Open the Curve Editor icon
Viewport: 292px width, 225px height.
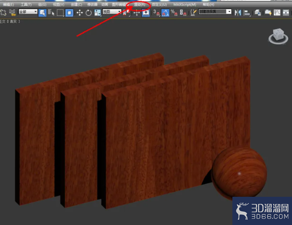coord(277,13)
